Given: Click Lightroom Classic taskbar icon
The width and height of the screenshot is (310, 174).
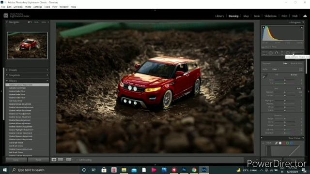Looking at the screenshot, I should click(204, 170).
